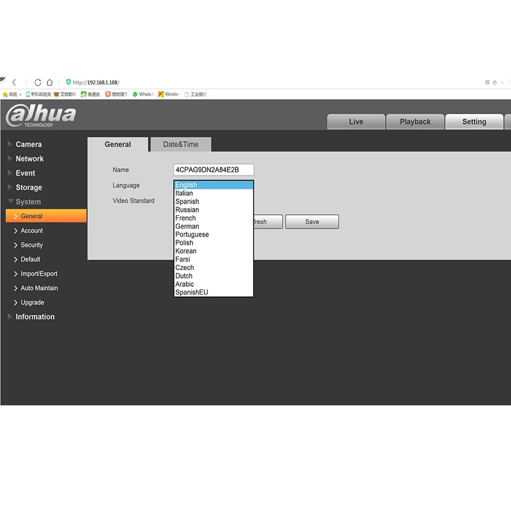The height and width of the screenshot is (511, 511).
Task: Switch to the Live tab
Action: click(x=356, y=122)
